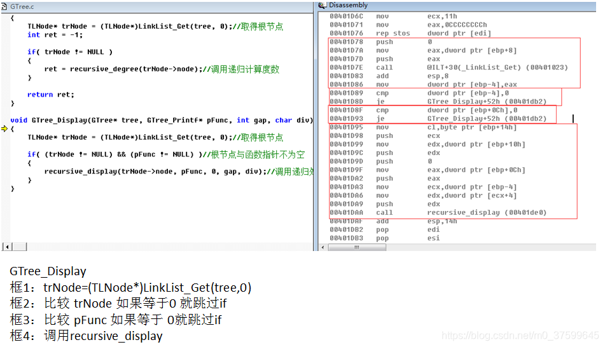
Task: Select the Disassembly title bar text
Action: (x=349, y=5)
